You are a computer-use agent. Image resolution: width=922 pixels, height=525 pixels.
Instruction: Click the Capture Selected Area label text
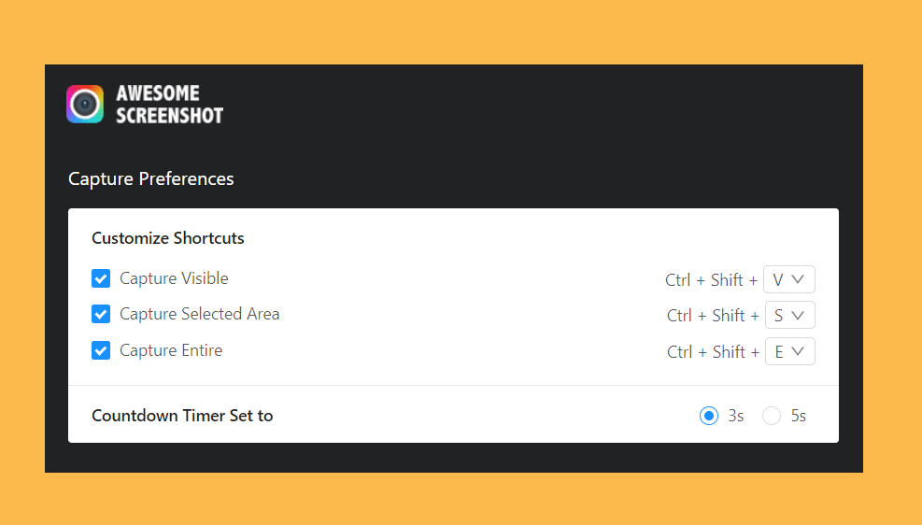click(x=199, y=314)
